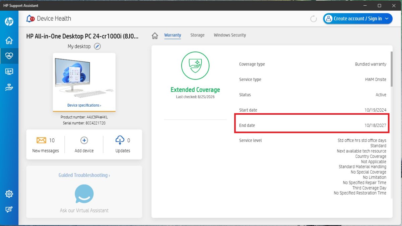Click the Bundled warranty value
Image resolution: width=402 pixels, height=226 pixels.
point(371,64)
